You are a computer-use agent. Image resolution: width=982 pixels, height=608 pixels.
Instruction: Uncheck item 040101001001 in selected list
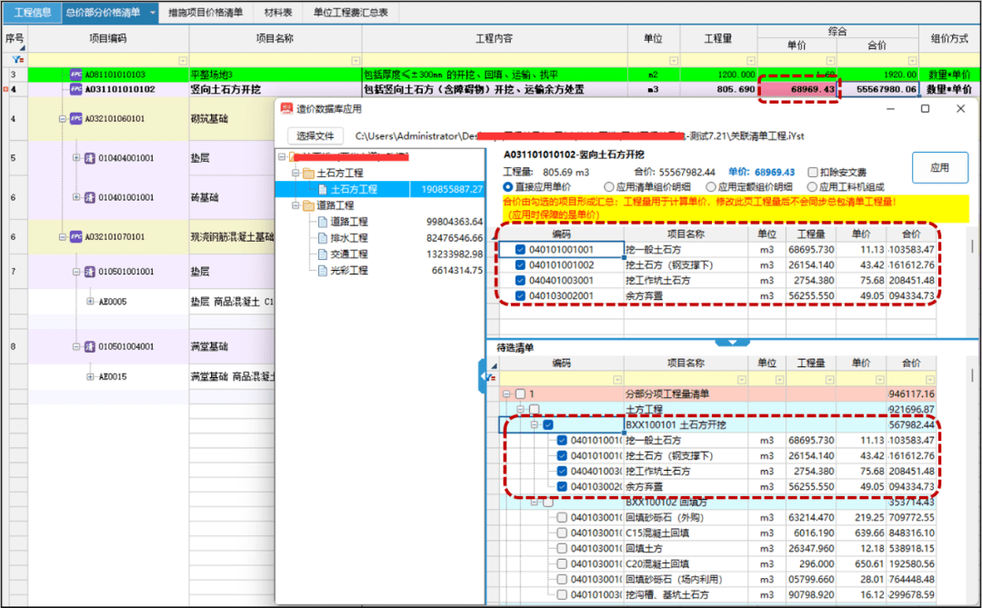click(520, 250)
